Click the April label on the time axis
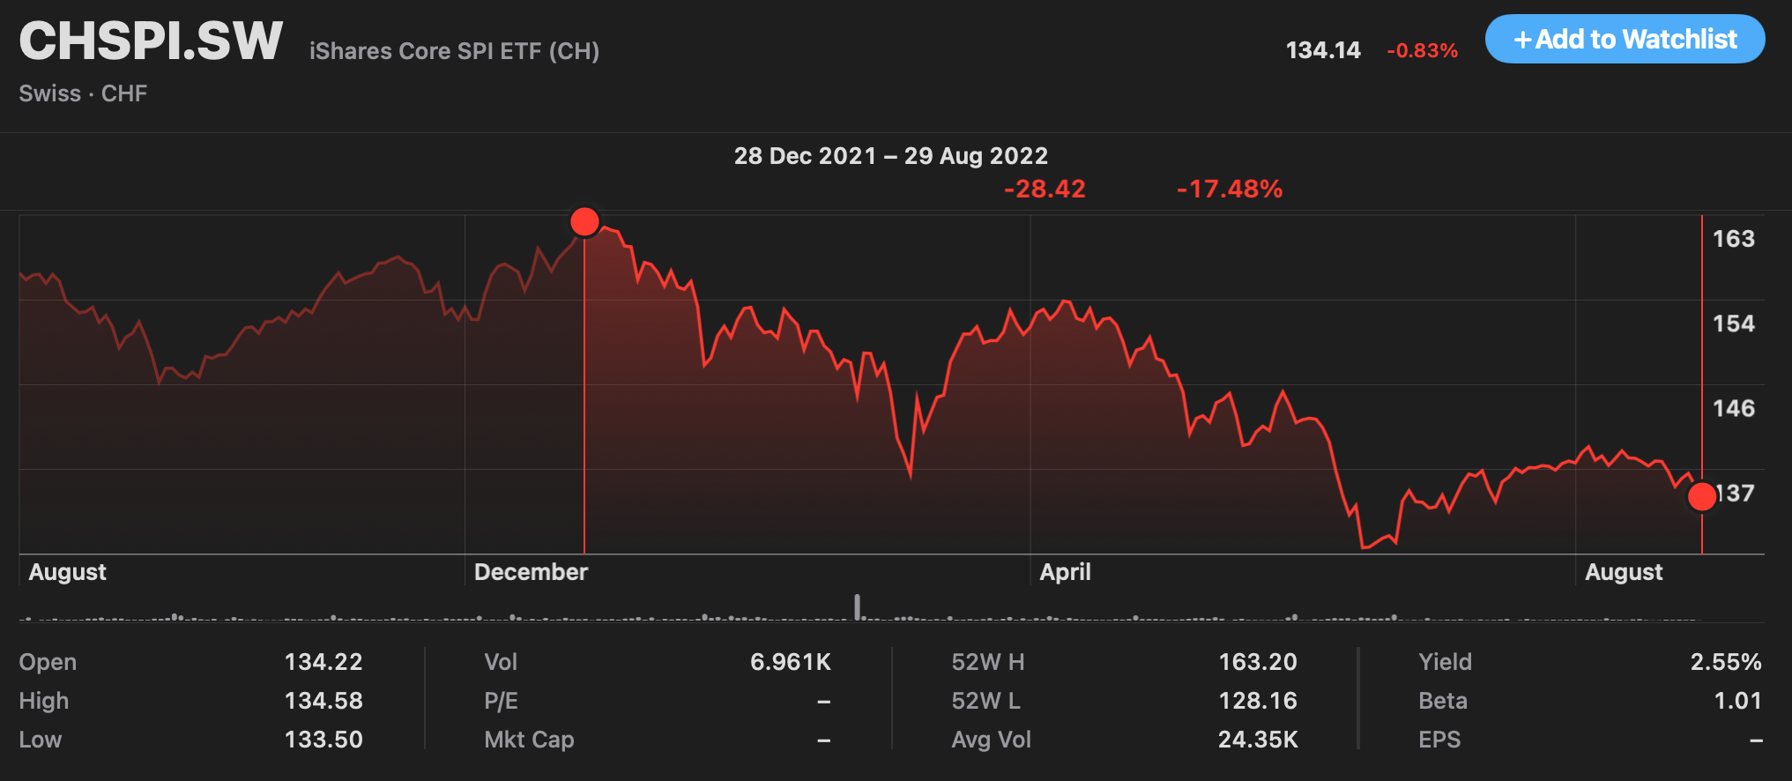Screen dimensions: 1792x781 (1065, 572)
